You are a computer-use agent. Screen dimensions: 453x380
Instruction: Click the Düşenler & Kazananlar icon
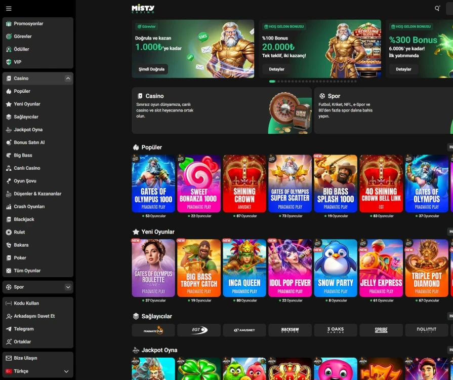9,194
